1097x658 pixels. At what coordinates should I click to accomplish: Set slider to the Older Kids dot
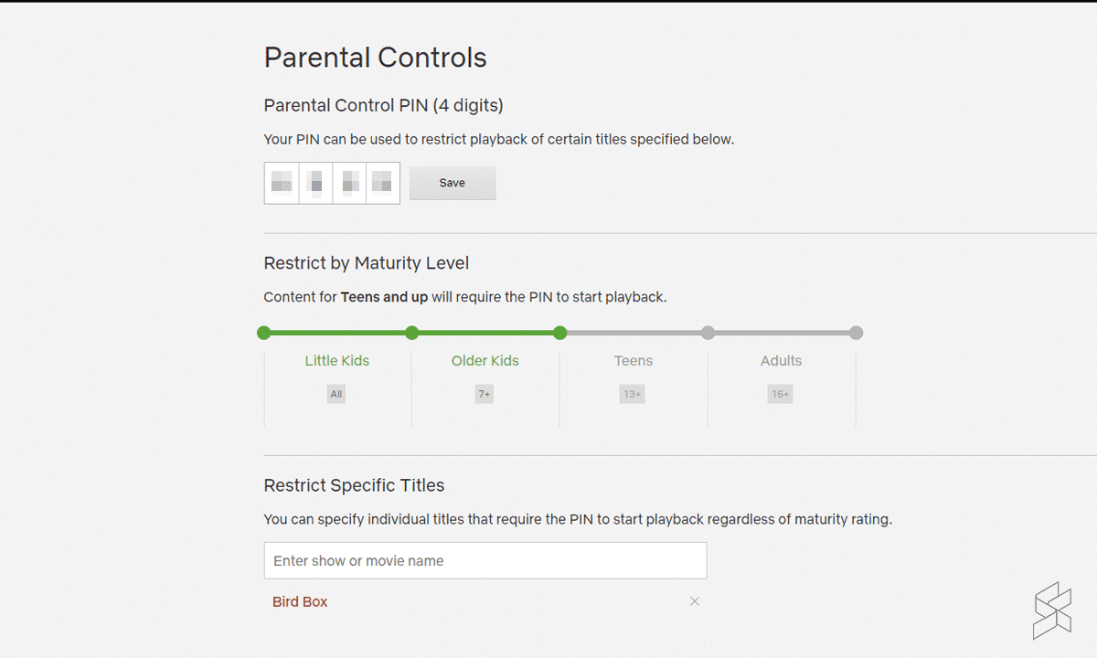412,333
